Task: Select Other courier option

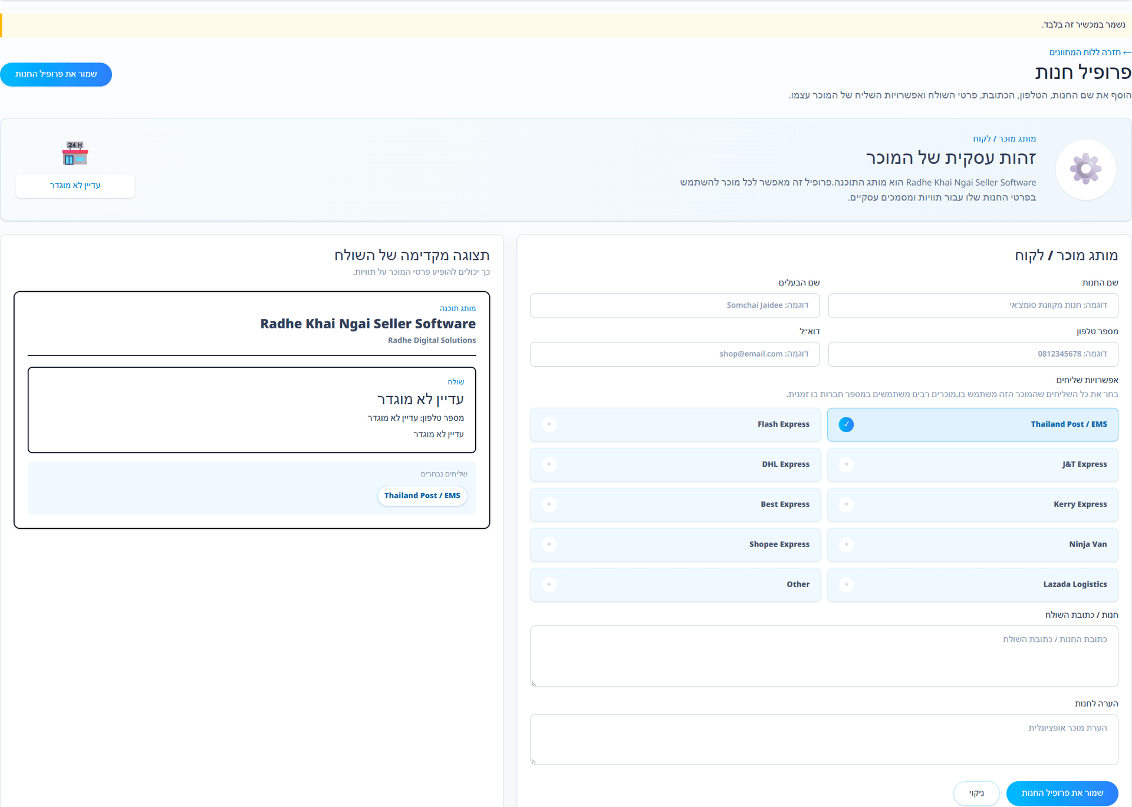Action: click(675, 585)
